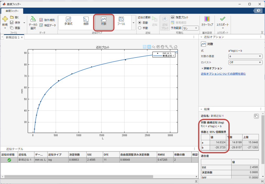This screenshot has width=265, height=184.
Task: Click the home icon to restore the view
Action: point(176,47)
